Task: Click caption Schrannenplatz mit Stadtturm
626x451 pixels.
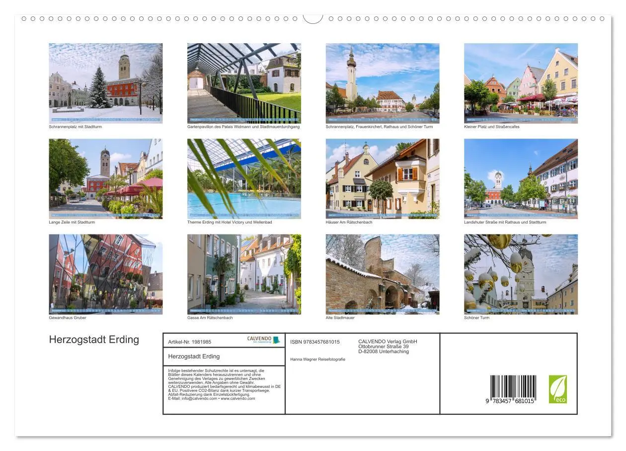Action: click(x=75, y=127)
